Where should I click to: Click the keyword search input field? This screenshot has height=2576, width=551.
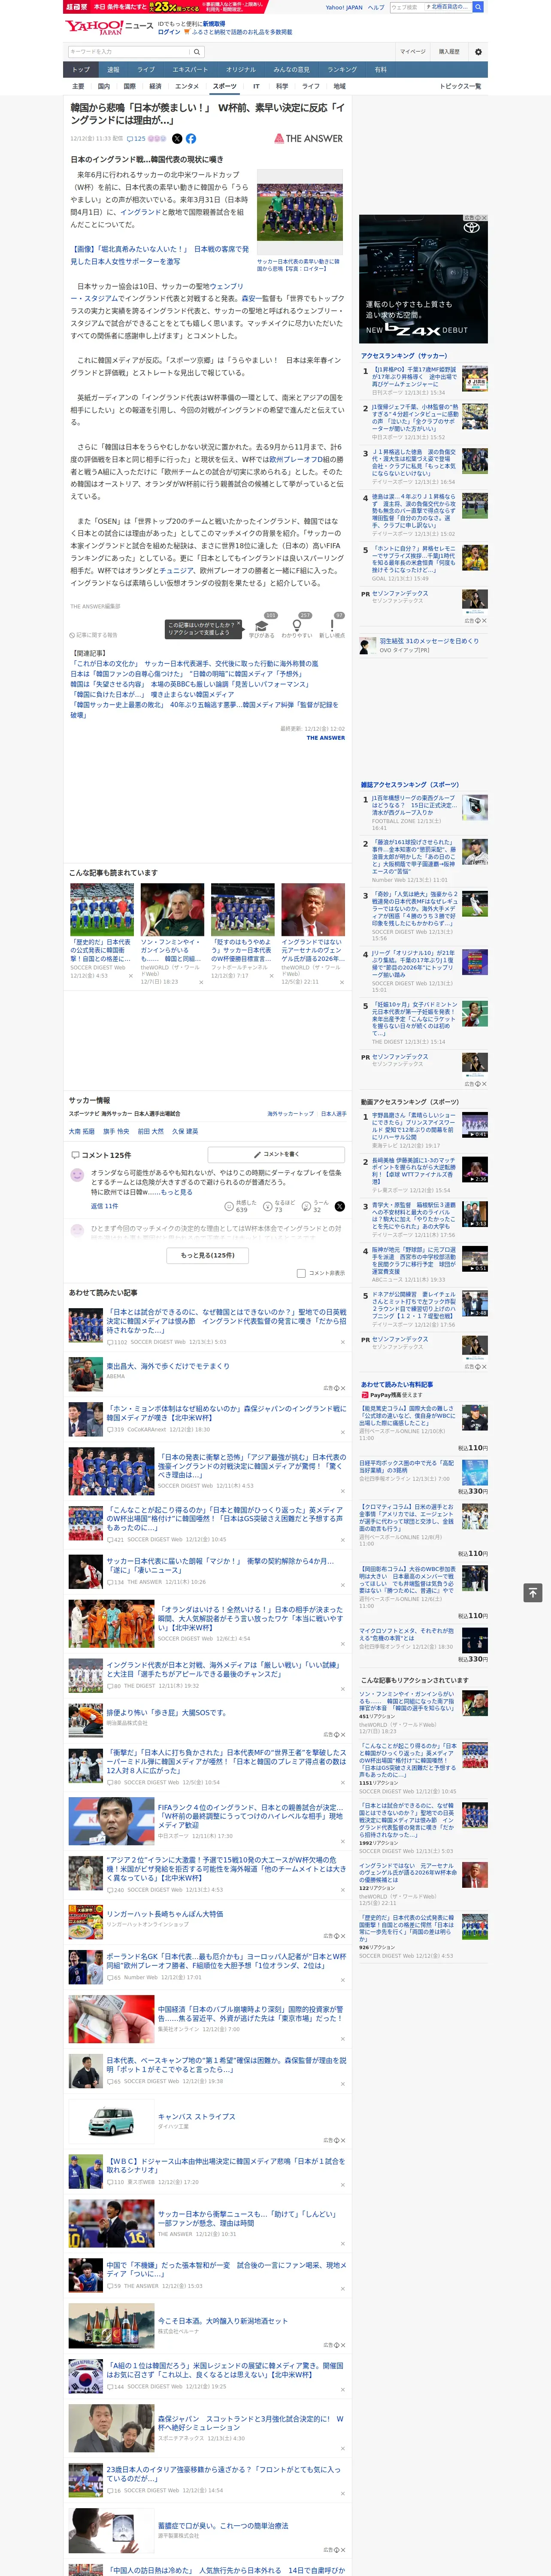tap(129, 51)
